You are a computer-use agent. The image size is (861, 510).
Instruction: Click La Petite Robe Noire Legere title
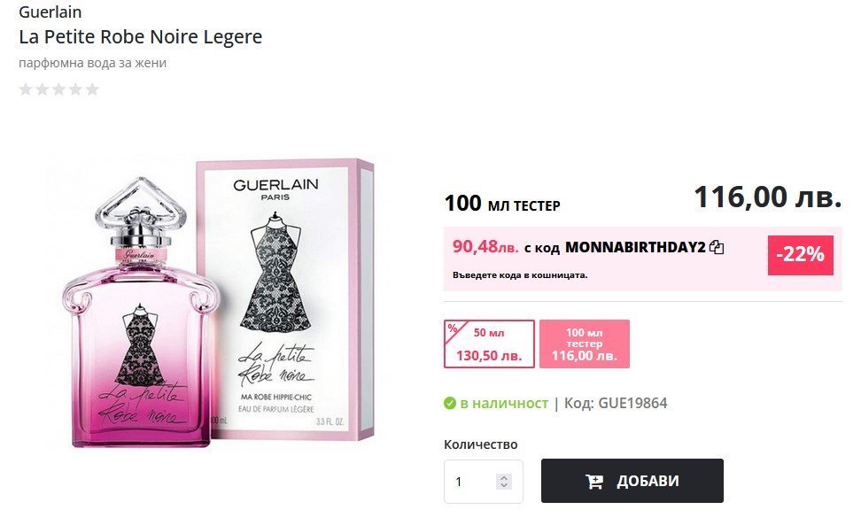pyautogui.click(x=141, y=37)
